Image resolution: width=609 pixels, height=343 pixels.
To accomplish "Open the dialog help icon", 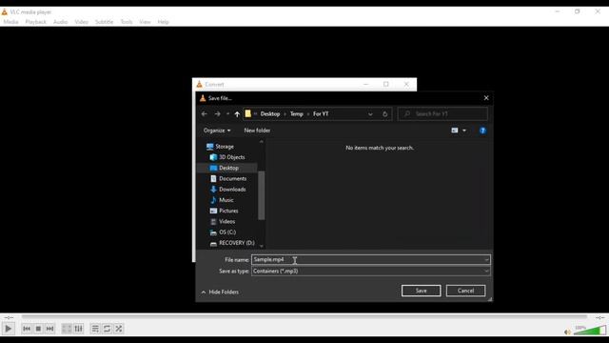I will (482, 131).
